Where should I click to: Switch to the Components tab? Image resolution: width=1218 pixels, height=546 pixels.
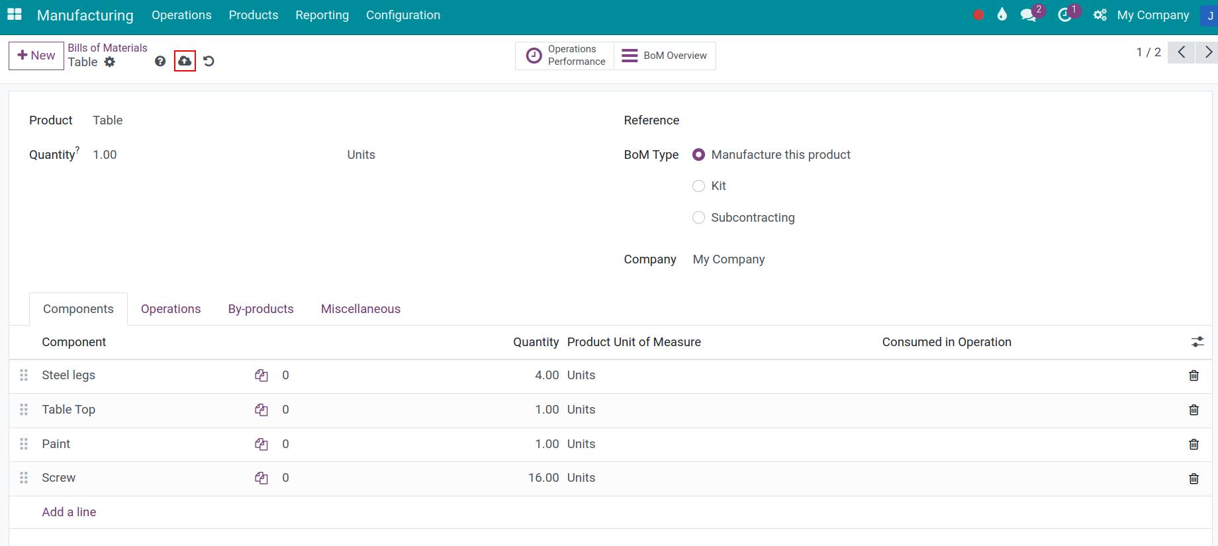point(78,309)
